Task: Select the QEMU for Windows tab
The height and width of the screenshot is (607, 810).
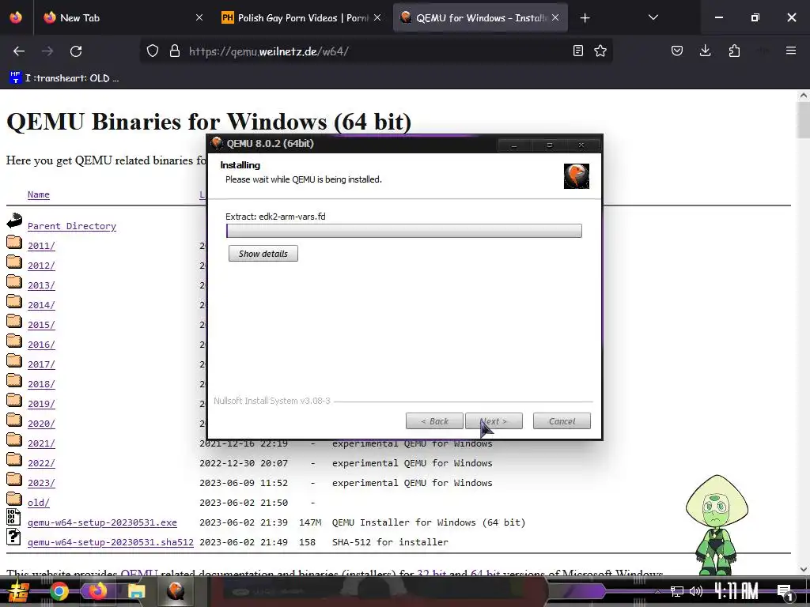Action: (x=480, y=17)
